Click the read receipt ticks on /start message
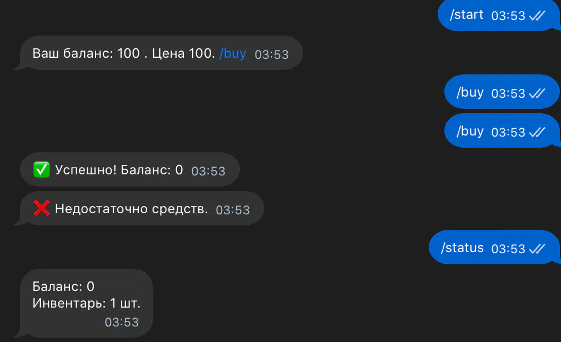Viewport: 561px width, 342px height. tap(537, 16)
